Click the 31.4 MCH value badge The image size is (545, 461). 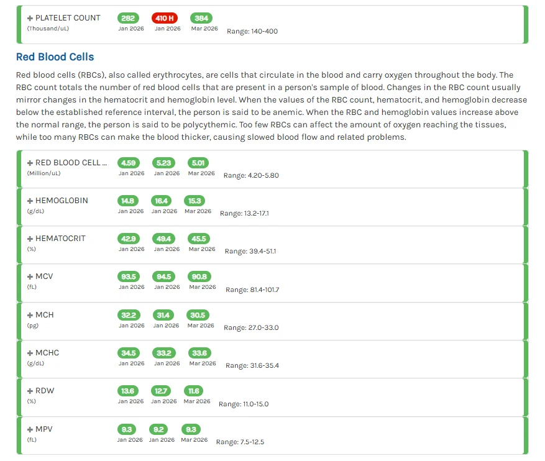(163, 315)
